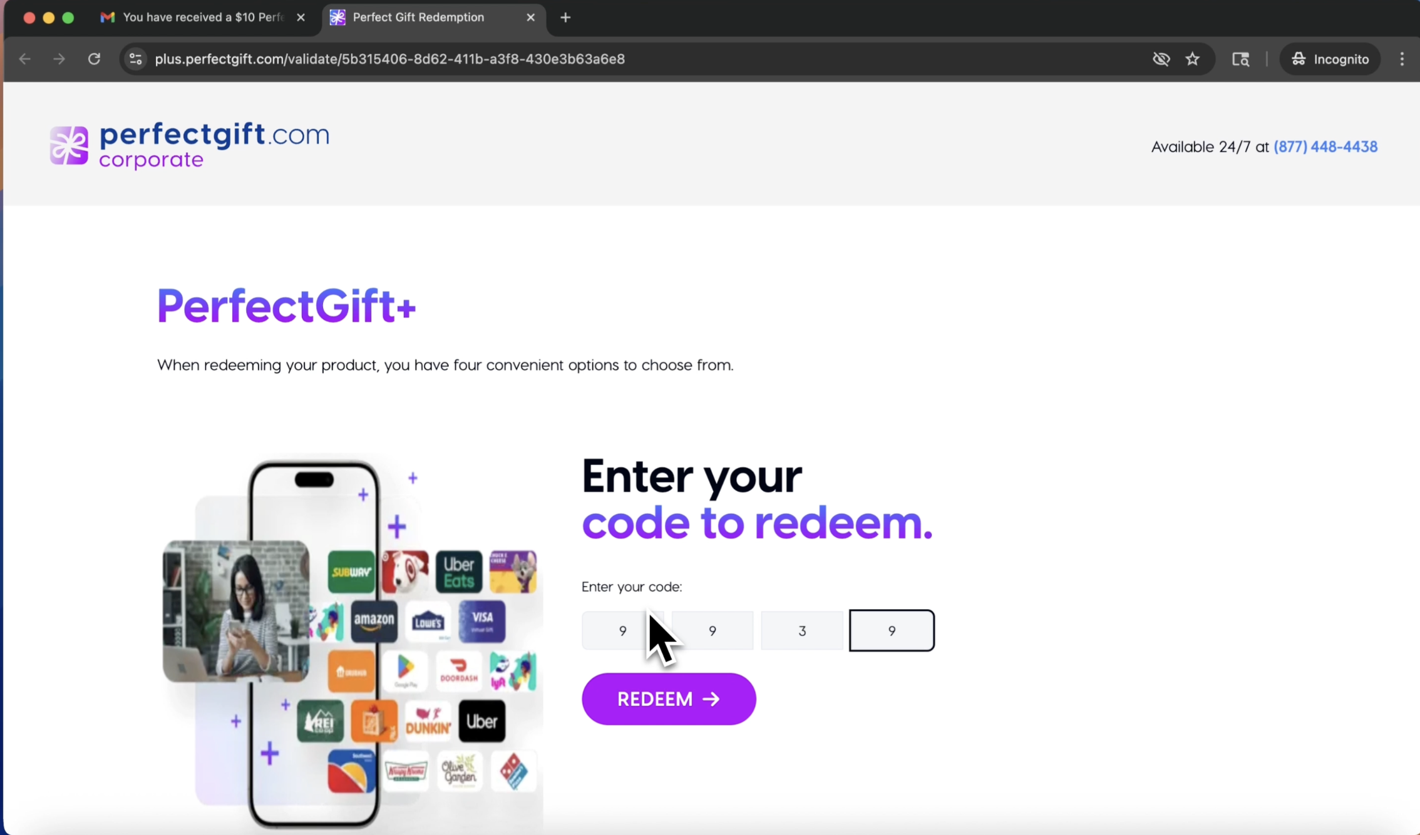Image resolution: width=1420 pixels, height=835 pixels.
Task: Open the site information icon in address bar
Action: point(135,59)
